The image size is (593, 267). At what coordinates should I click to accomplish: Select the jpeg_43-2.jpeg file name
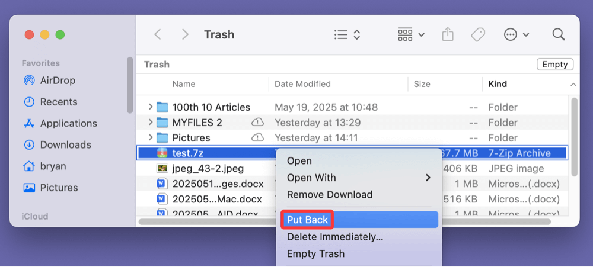point(208,169)
